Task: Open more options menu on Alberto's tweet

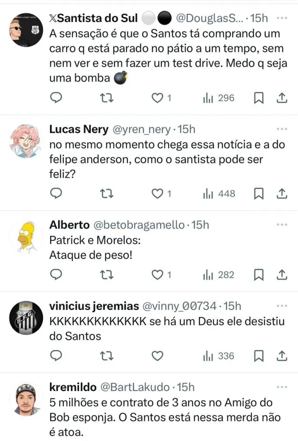Action: tap(282, 225)
